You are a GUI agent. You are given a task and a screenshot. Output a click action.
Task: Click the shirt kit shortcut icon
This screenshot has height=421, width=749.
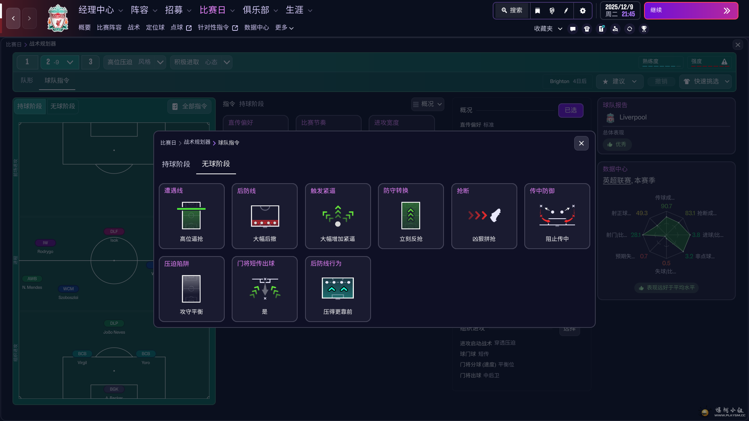tap(587, 29)
